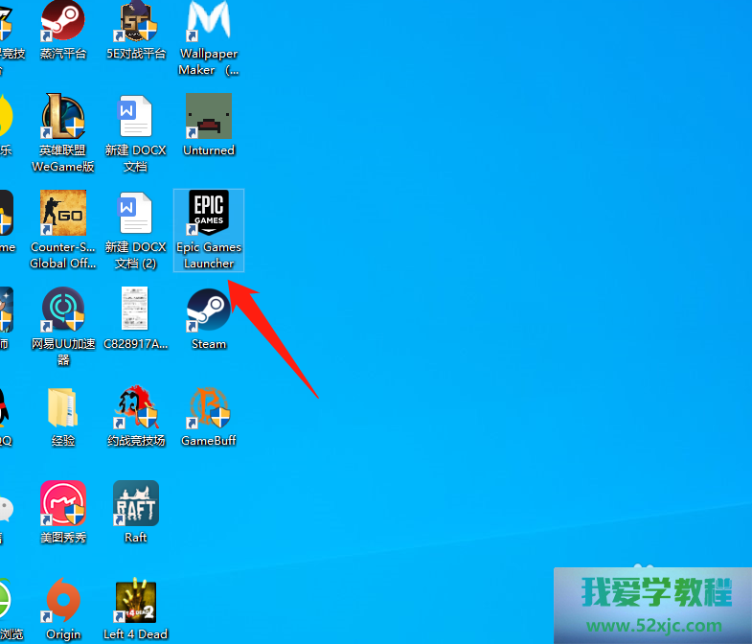The width and height of the screenshot is (752, 644).
Task: Select the Epic Games Launcher icon
Action: coord(209,215)
